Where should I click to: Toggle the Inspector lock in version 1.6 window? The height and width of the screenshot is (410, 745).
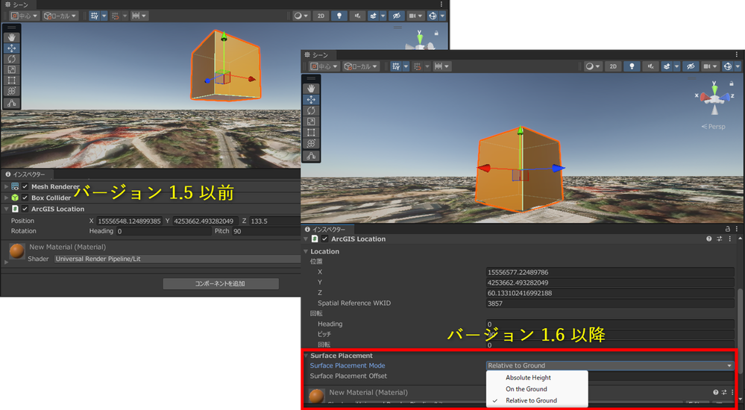(727, 229)
